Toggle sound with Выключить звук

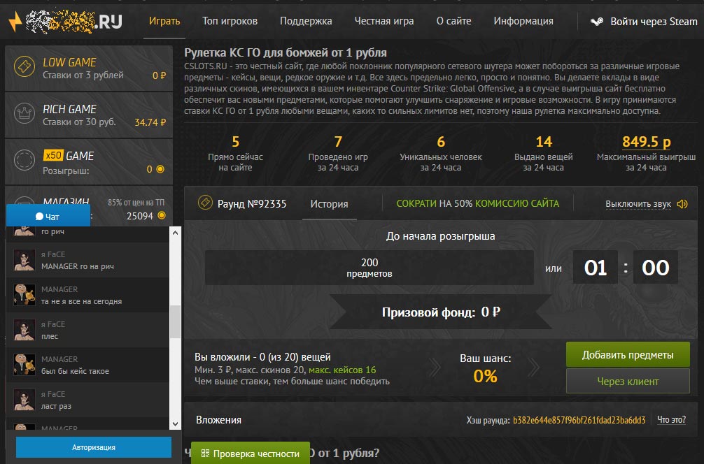pyautogui.click(x=638, y=204)
